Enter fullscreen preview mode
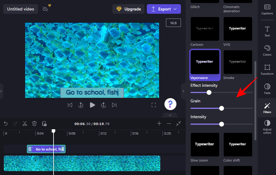This screenshot has width=276, height=175. point(154,105)
